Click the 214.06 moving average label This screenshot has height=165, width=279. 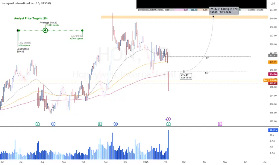(273, 74)
